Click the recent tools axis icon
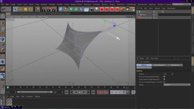The image size is (194, 109). 38,9
